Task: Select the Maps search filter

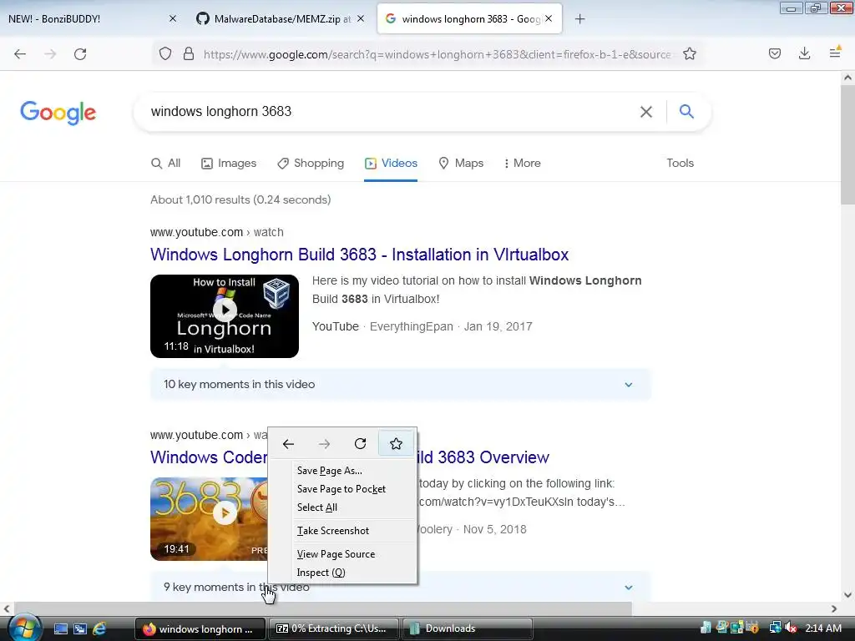Action: 461,164
